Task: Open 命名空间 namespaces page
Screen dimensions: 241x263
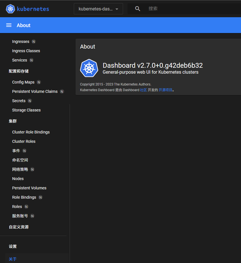Action: [20, 160]
